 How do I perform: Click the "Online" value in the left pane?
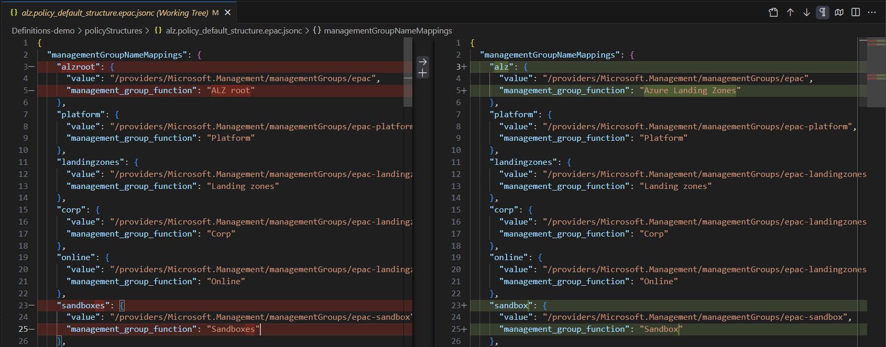(226, 281)
